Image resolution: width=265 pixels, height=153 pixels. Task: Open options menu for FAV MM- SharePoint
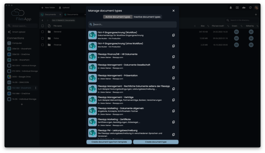coord(36,88)
